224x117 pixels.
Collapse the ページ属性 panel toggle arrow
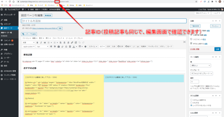[x=220, y=57]
